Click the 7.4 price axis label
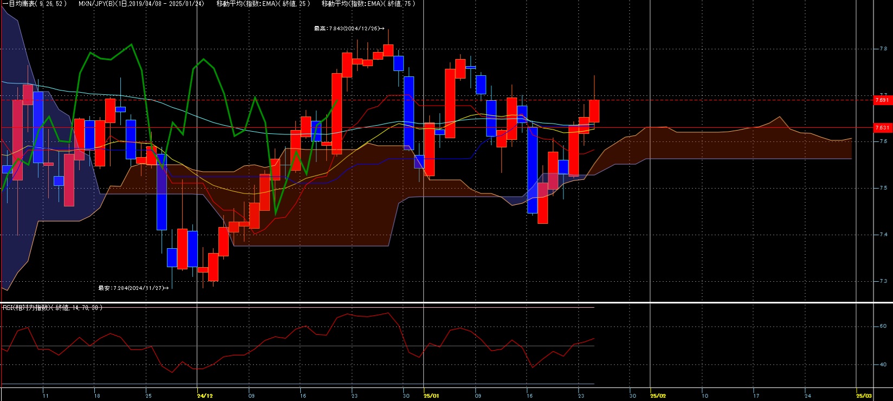The height and width of the screenshot is (401, 893). point(883,235)
